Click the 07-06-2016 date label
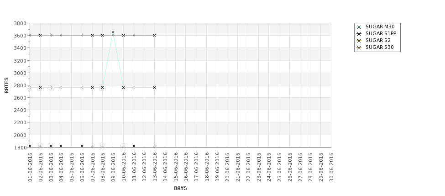 click(92, 167)
